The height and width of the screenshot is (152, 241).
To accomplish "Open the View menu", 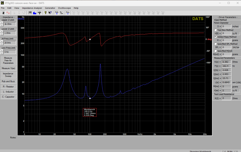I will pyautogui.click(x=17, y=8).
